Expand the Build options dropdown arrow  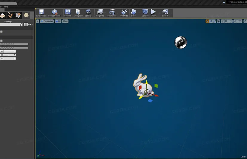[139, 13]
